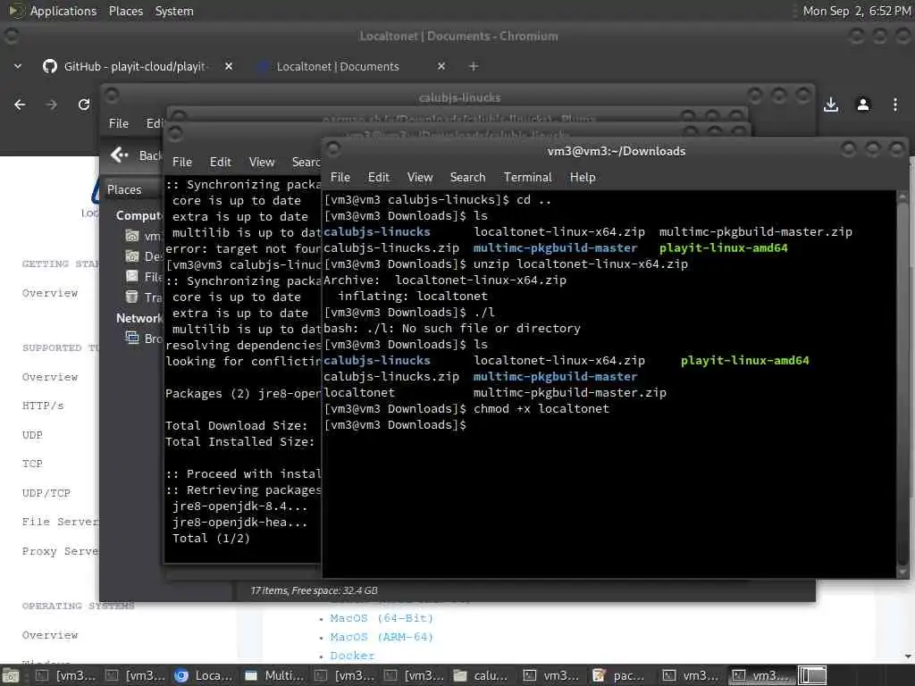Open Docker link on Localtonet page
Image resolution: width=915 pixels, height=686 pixels.
pyautogui.click(x=352, y=655)
